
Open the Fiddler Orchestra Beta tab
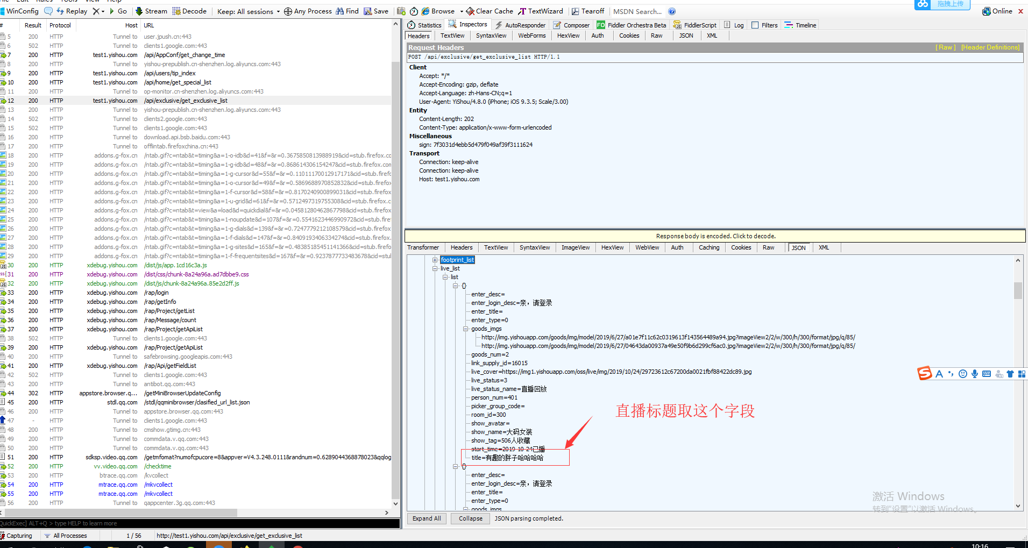pos(632,25)
